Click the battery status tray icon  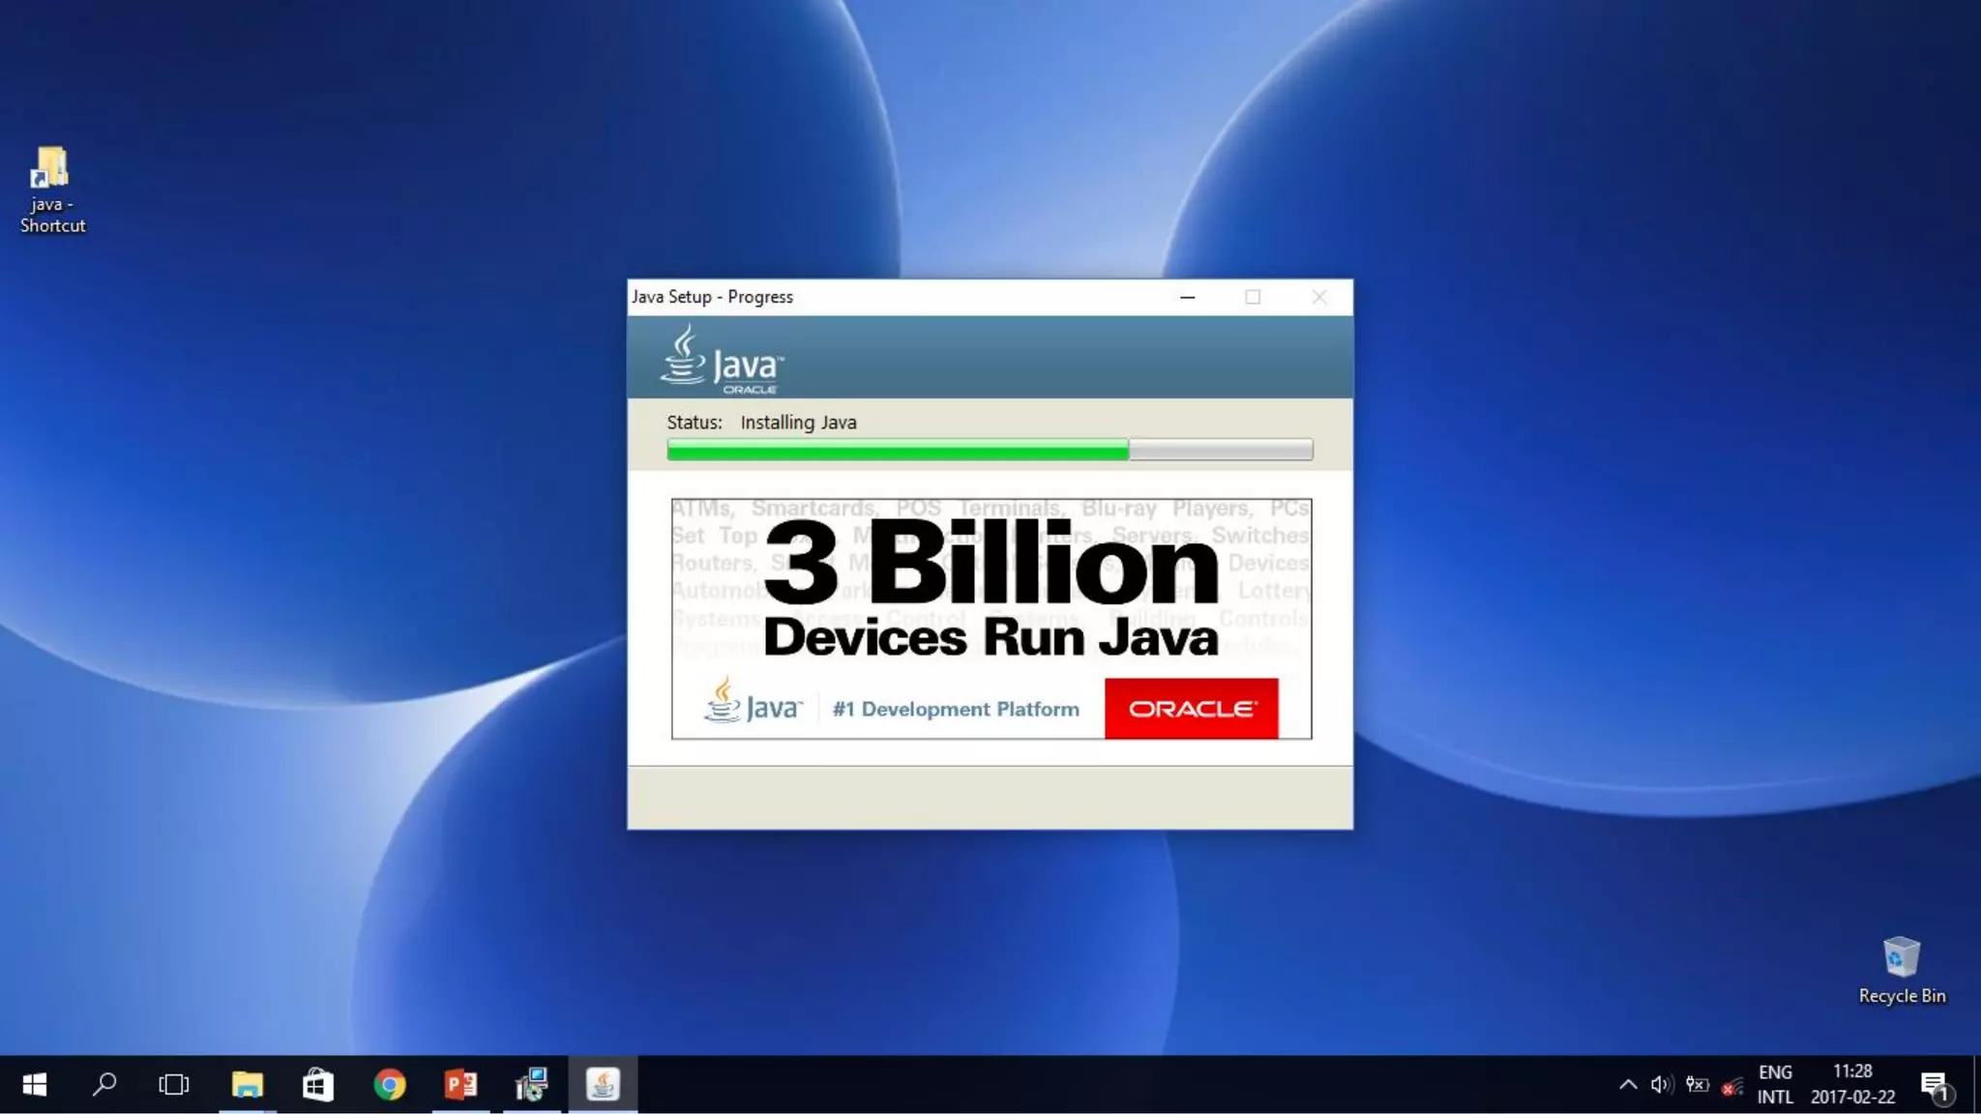point(1697,1085)
